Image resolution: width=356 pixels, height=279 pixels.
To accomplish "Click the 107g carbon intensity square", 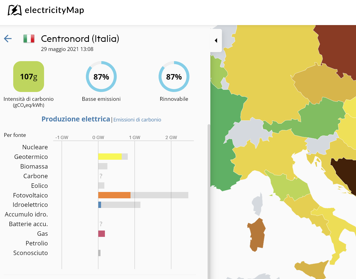I will tap(29, 77).
